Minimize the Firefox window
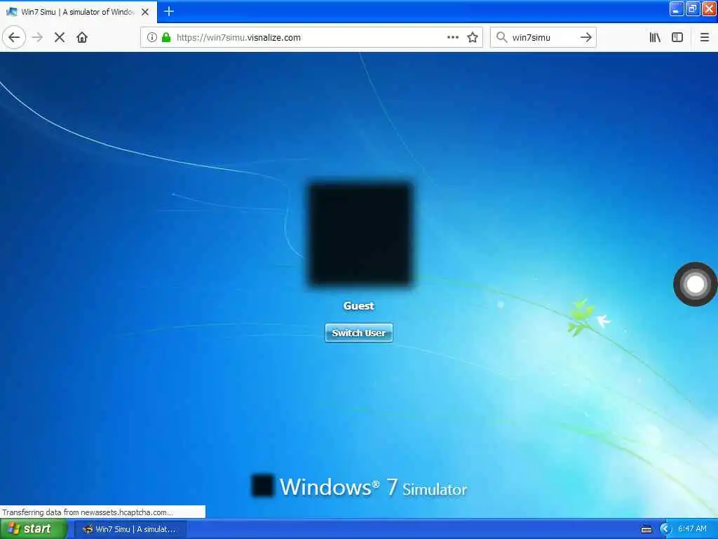 click(677, 8)
